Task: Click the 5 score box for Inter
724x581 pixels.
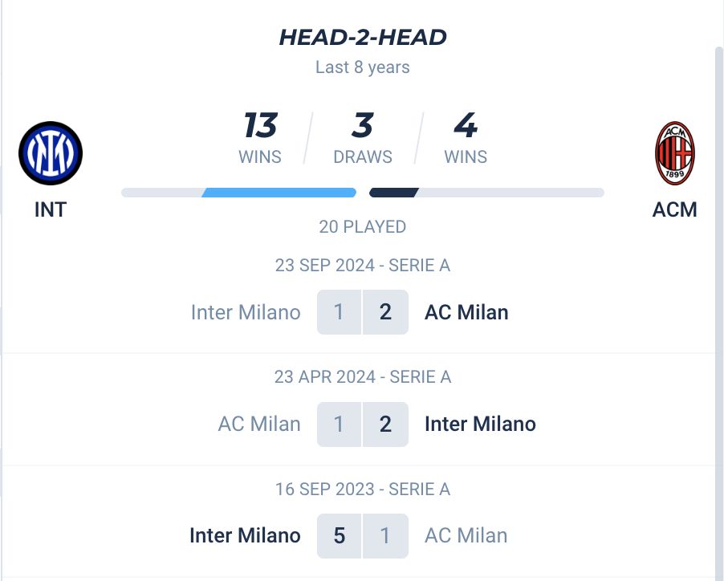Action: click(340, 535)
